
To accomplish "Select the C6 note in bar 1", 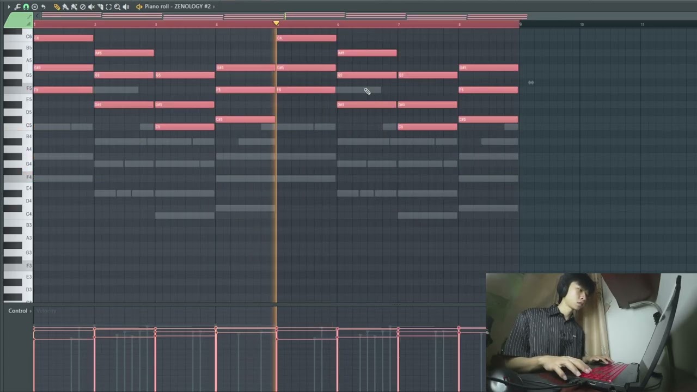I will tap(63, 38).
